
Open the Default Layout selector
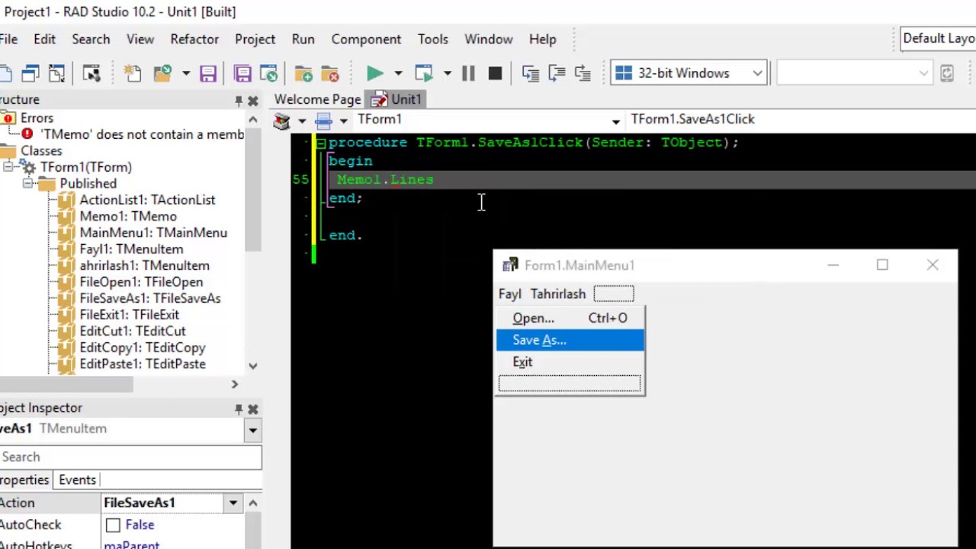click(938, 39)
